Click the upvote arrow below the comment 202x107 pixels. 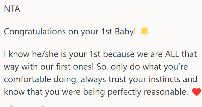(11, 105)
